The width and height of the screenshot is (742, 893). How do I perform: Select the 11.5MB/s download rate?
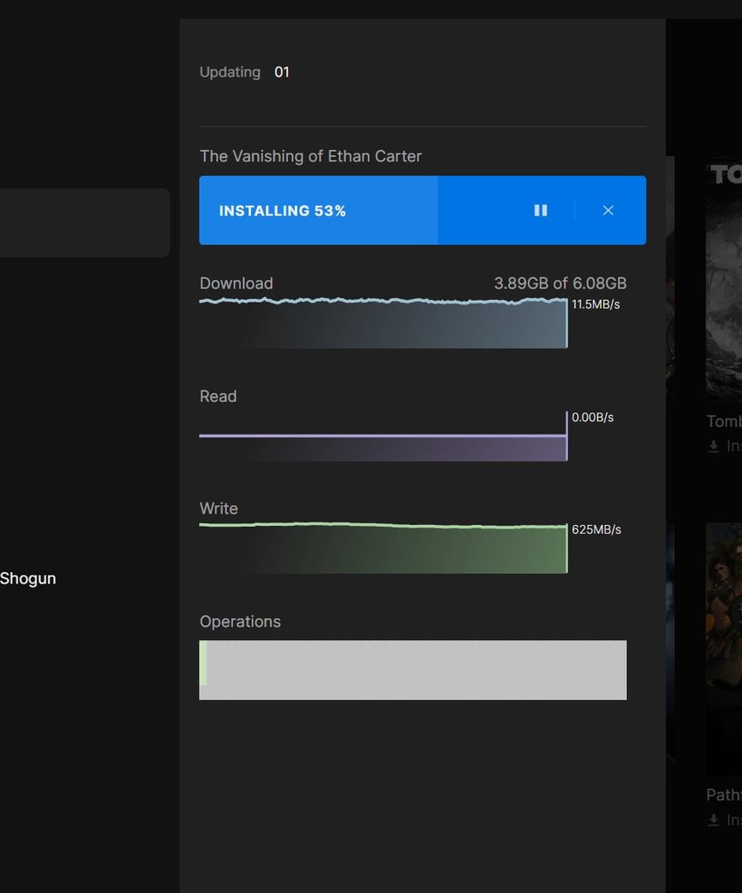pyautogui.click(x=596, y=304)
